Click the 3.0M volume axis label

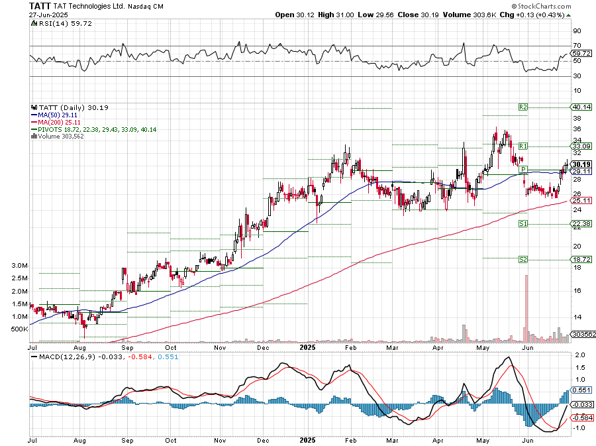[19, 265]
